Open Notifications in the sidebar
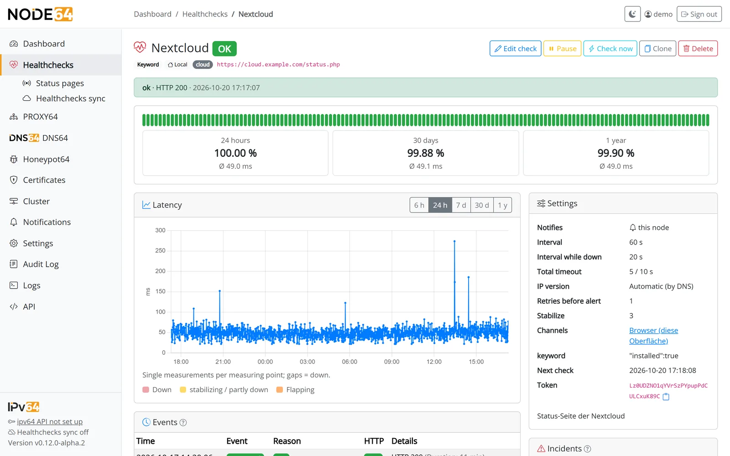 coord(61,222)
